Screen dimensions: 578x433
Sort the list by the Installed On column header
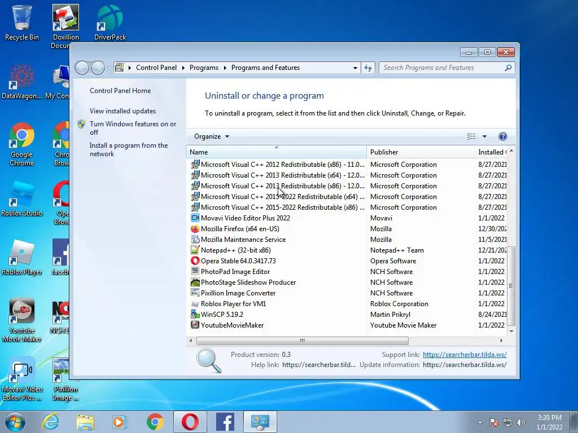point(492,152)
